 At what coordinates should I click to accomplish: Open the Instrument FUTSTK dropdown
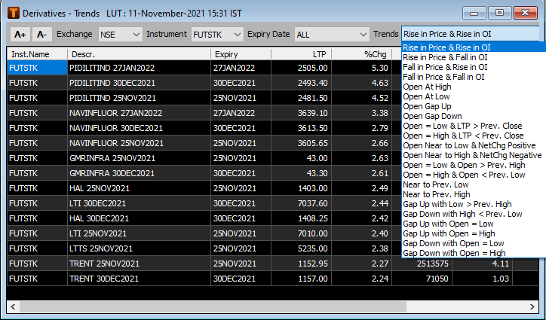[x=217, y=35]
